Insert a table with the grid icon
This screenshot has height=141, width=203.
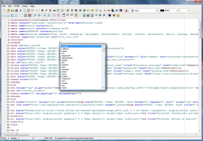(25, 15)
